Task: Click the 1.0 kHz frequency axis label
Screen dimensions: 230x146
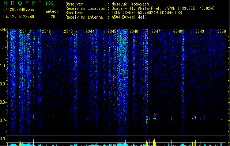Action: [3, 66]
